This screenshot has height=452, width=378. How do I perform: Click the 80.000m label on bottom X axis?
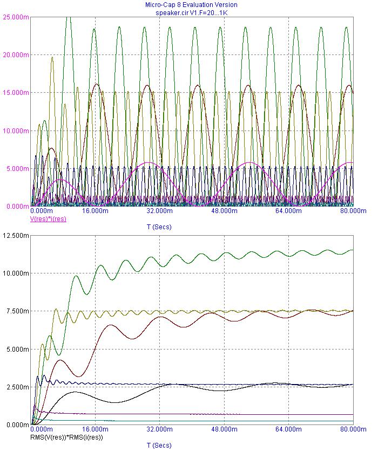point(353,429)
